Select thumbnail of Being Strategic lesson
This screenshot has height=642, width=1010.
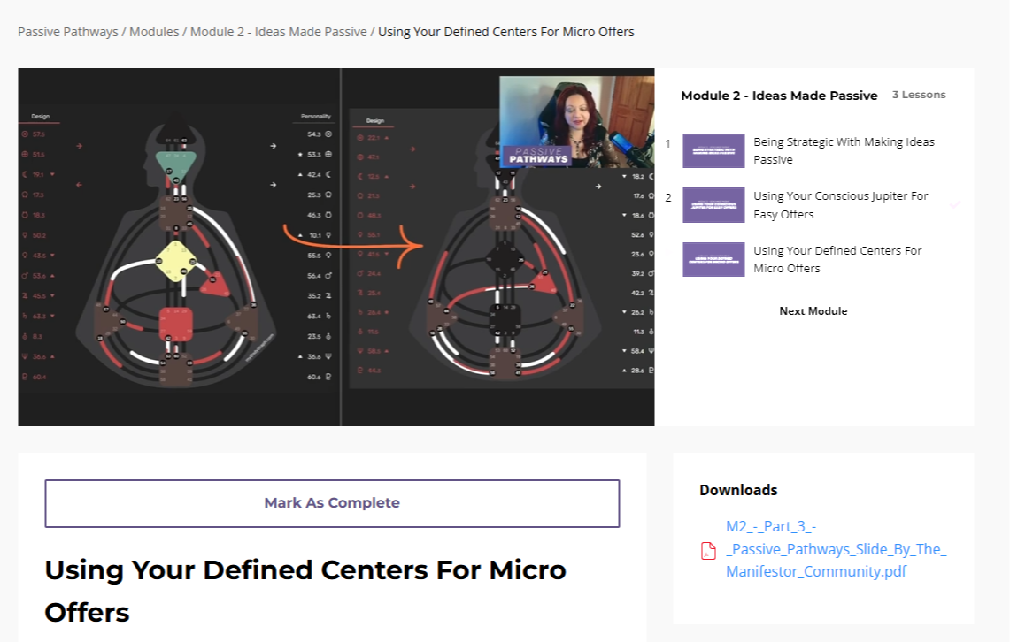[713, 150]
